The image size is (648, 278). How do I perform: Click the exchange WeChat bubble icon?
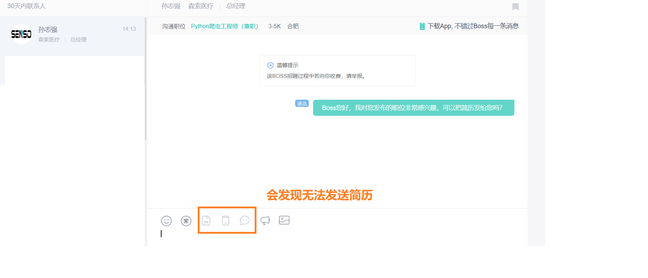(245, 220)
